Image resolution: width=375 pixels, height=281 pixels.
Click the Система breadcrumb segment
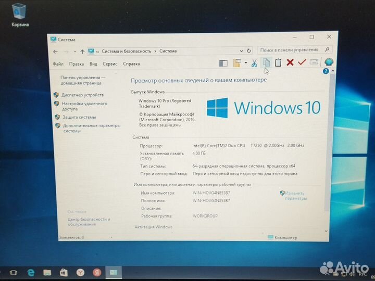click(168, 51)
